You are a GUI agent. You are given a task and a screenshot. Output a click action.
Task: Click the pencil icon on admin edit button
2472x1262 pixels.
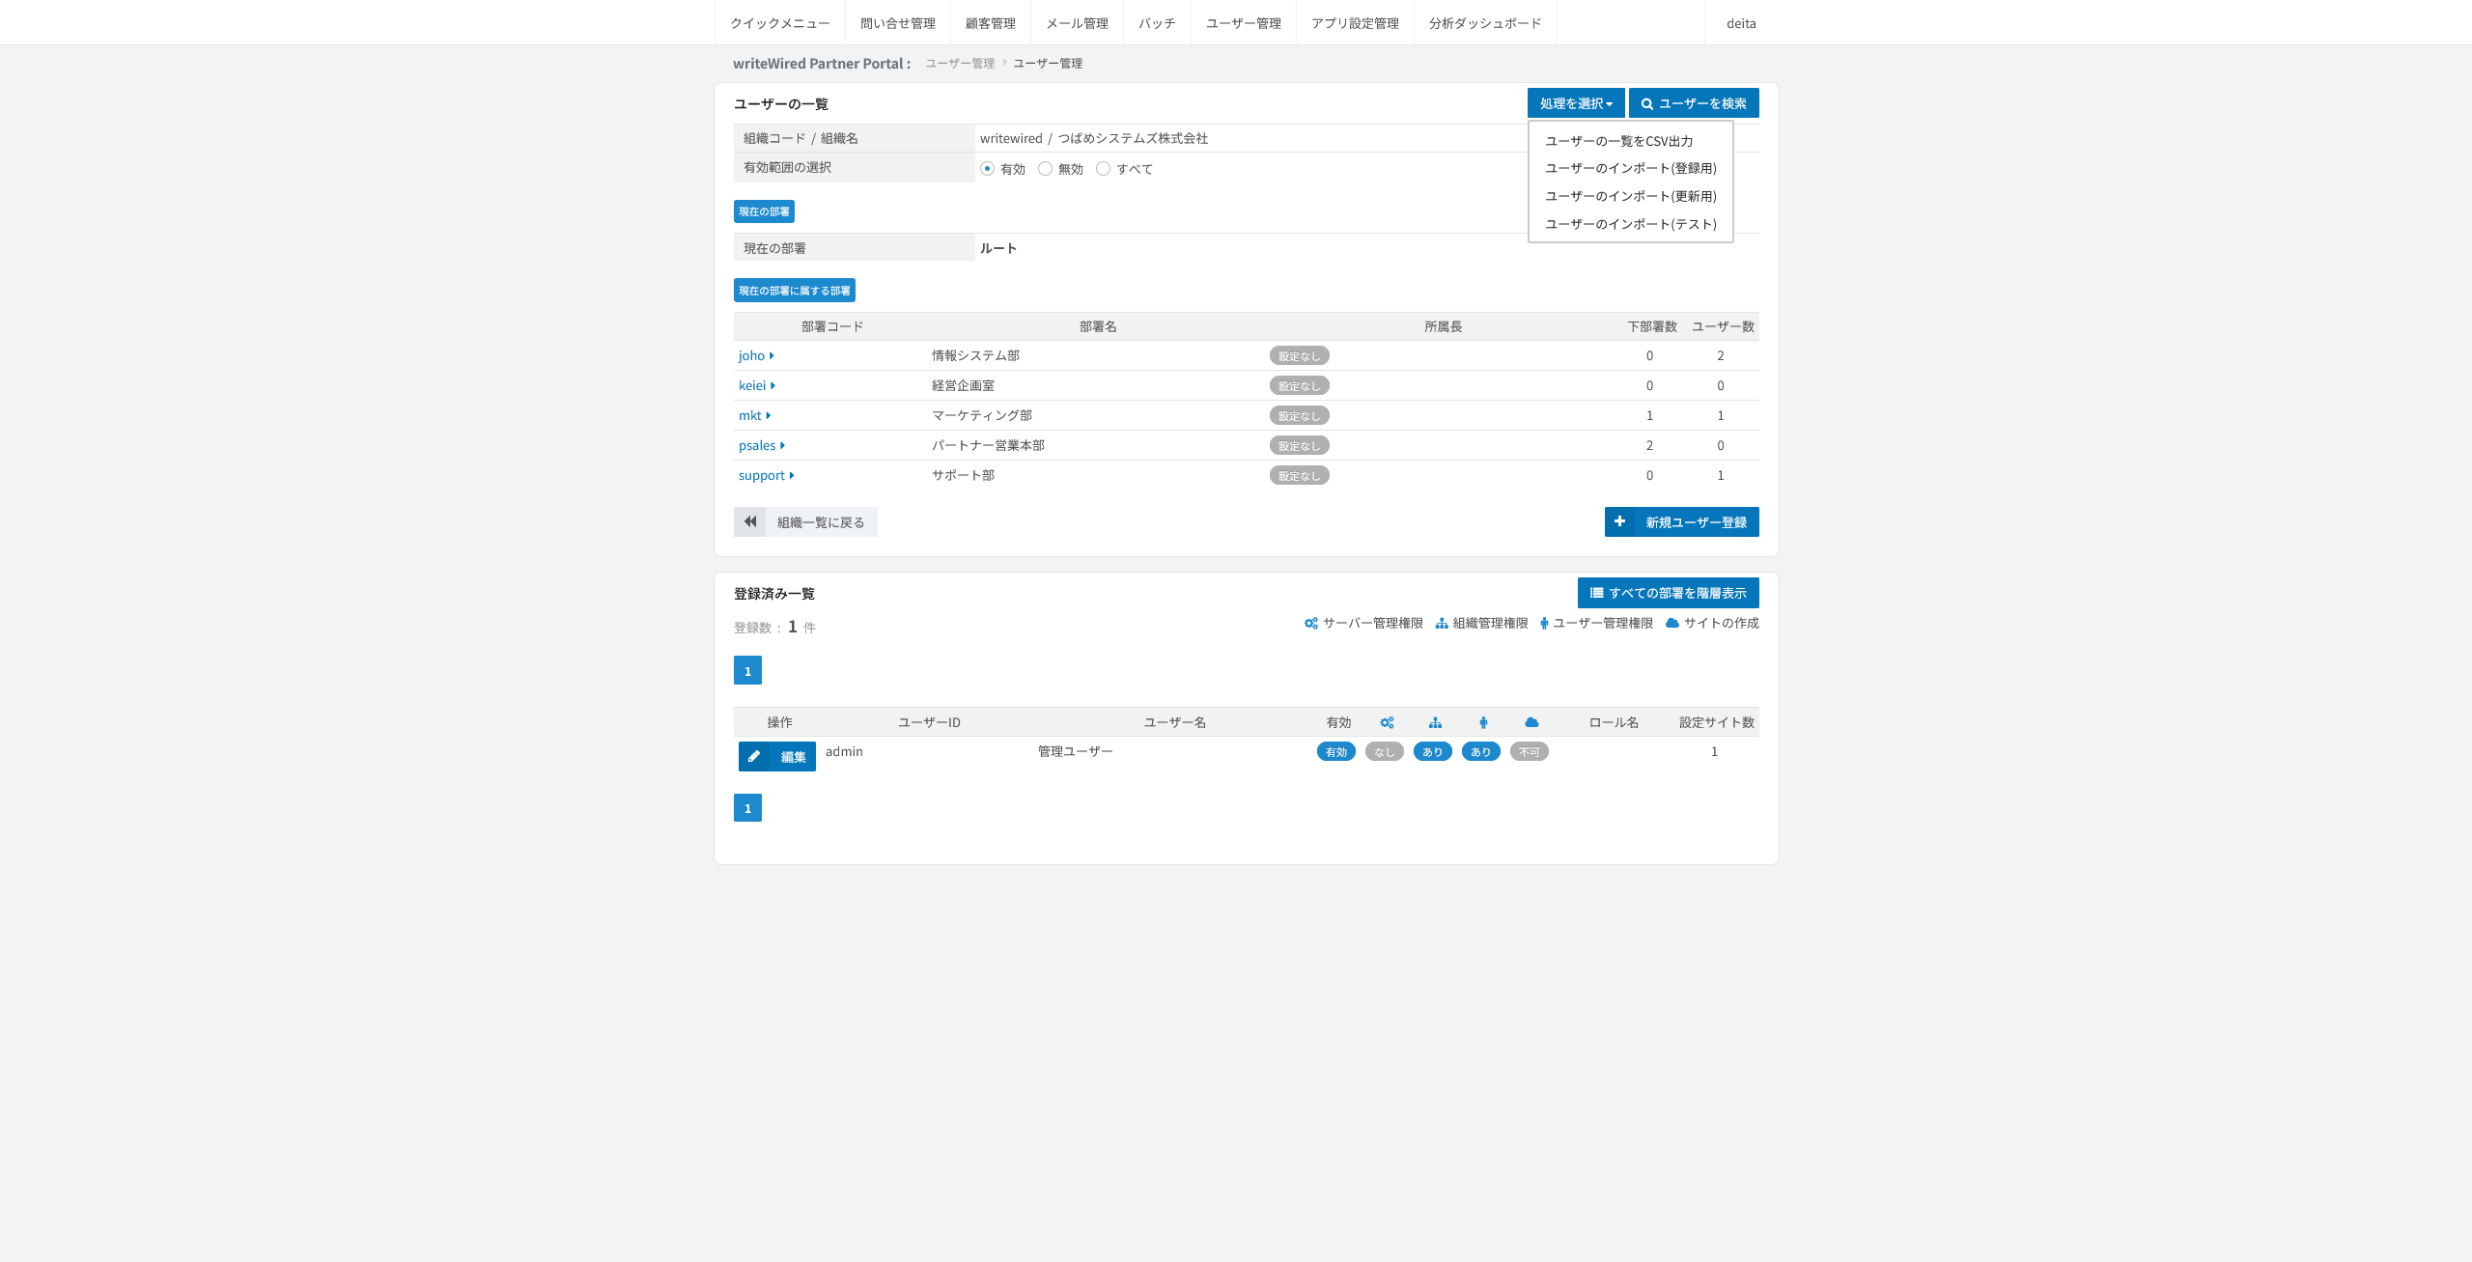pos(754,757)
